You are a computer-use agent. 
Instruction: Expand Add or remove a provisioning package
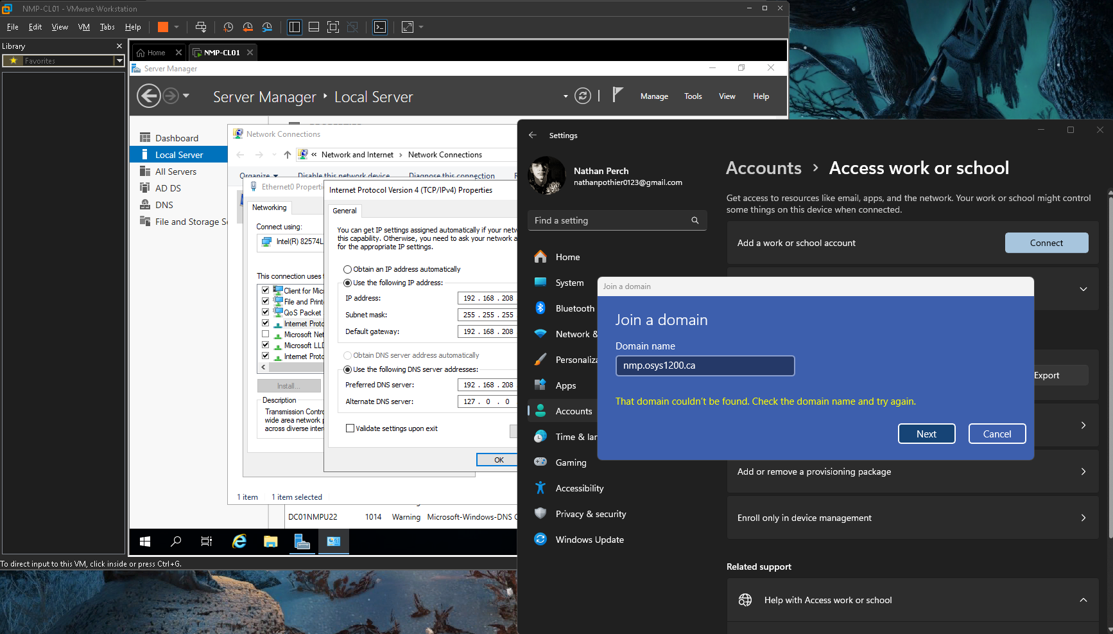(x=1083, y=471)
